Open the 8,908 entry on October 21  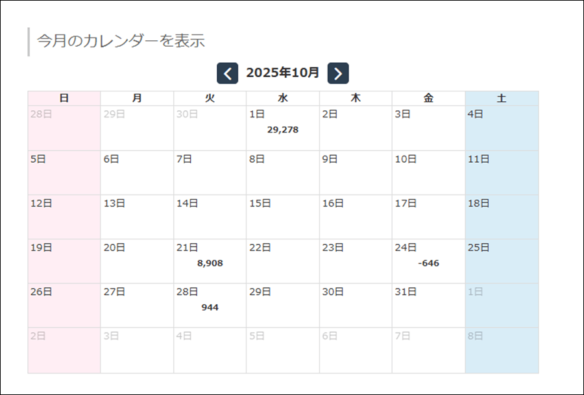click(x=210, y=263)
